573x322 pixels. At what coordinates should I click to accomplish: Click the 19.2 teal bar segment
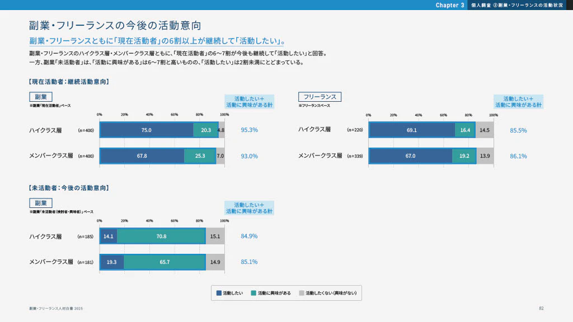click(x=464, y=156)
